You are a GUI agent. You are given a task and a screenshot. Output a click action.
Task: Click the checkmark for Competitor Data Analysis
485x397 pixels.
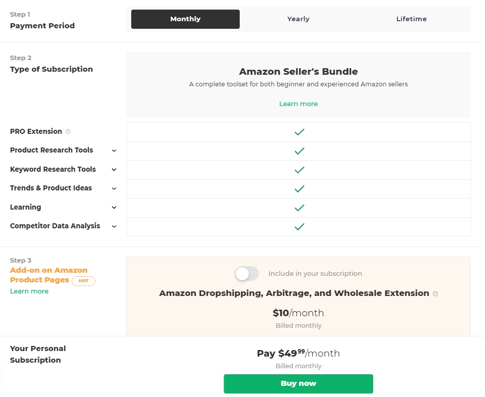(x=299, y=226)
